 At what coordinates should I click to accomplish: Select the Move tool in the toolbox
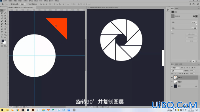(x=2, y=10)
